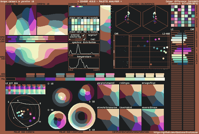Viewport: 199px width, 134px height.
Task: Select the brown PAL swatch
Action: 60,79
